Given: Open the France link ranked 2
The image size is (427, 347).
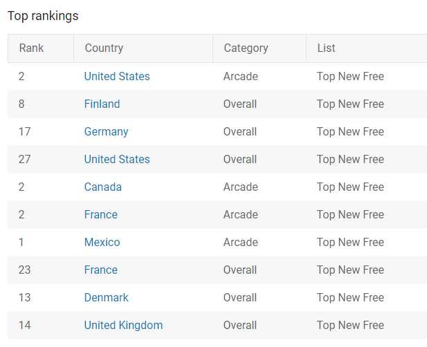Looking at the screenshot, I should [x=101, y=215].
